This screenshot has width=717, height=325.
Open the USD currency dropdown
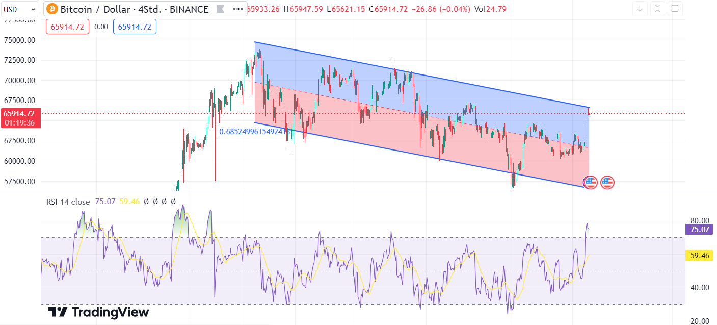pos(19,9)
